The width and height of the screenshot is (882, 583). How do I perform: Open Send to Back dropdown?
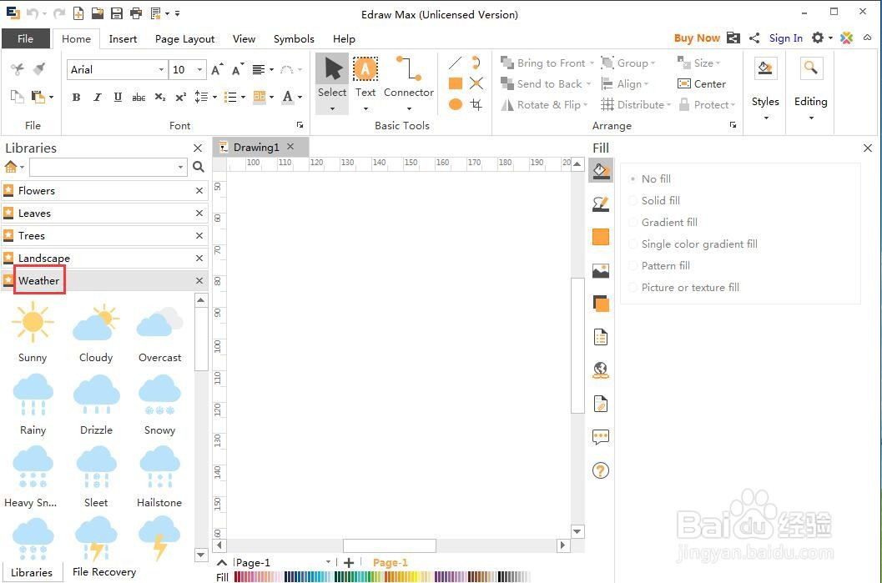point(588,84)
